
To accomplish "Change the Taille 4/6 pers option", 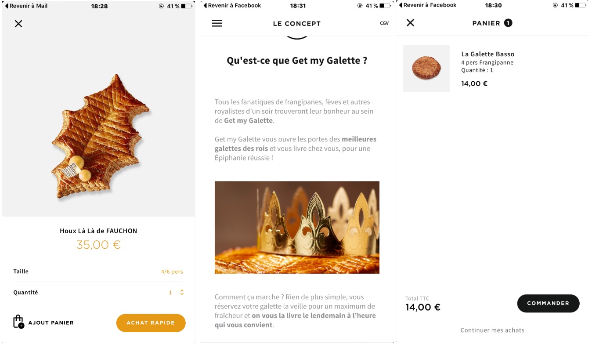I will [x=172, y=272].
